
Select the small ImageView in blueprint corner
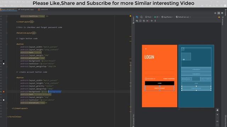coord(183,49)
